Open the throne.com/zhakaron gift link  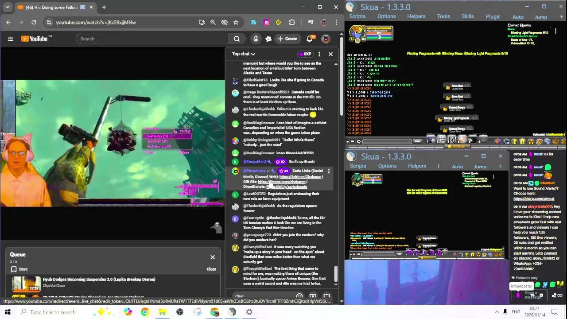[282, 182]
